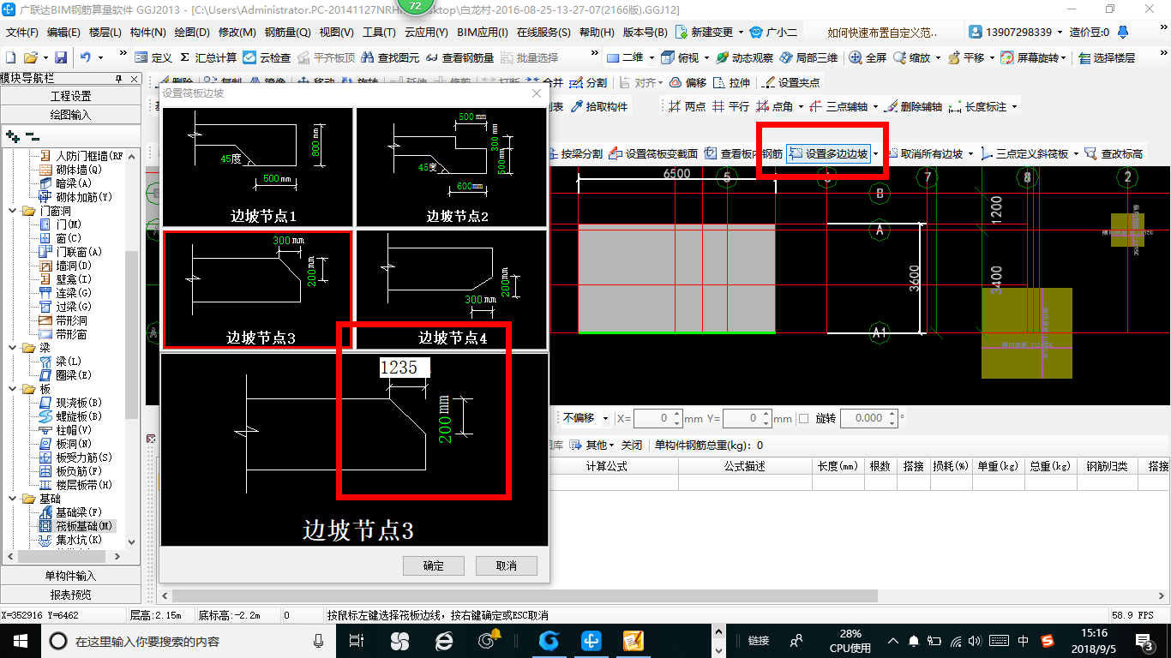Click 拾取构件 (pick component) eyedropper
Viewport: 1171px width, 658px height.
point(598,106)
